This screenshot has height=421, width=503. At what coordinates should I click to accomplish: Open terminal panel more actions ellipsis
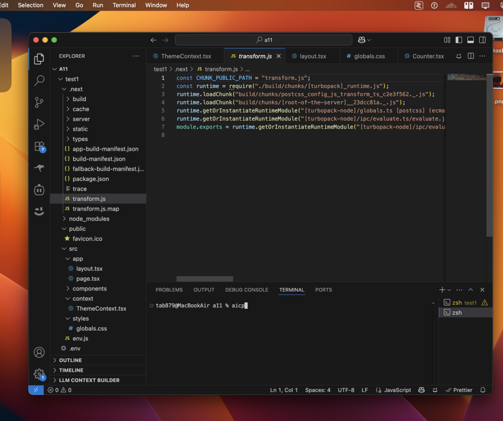click(x=459, y=290)
